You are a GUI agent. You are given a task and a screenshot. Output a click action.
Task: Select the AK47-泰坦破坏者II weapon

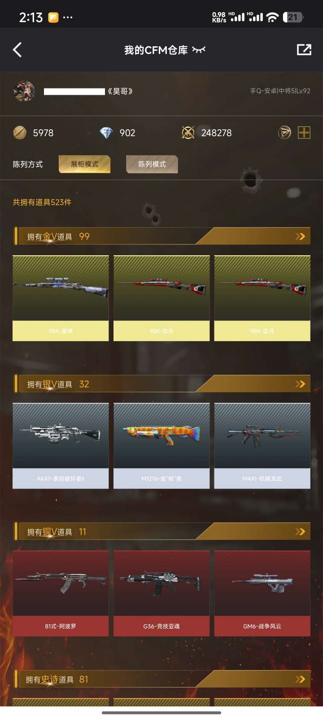coord(61,446)
